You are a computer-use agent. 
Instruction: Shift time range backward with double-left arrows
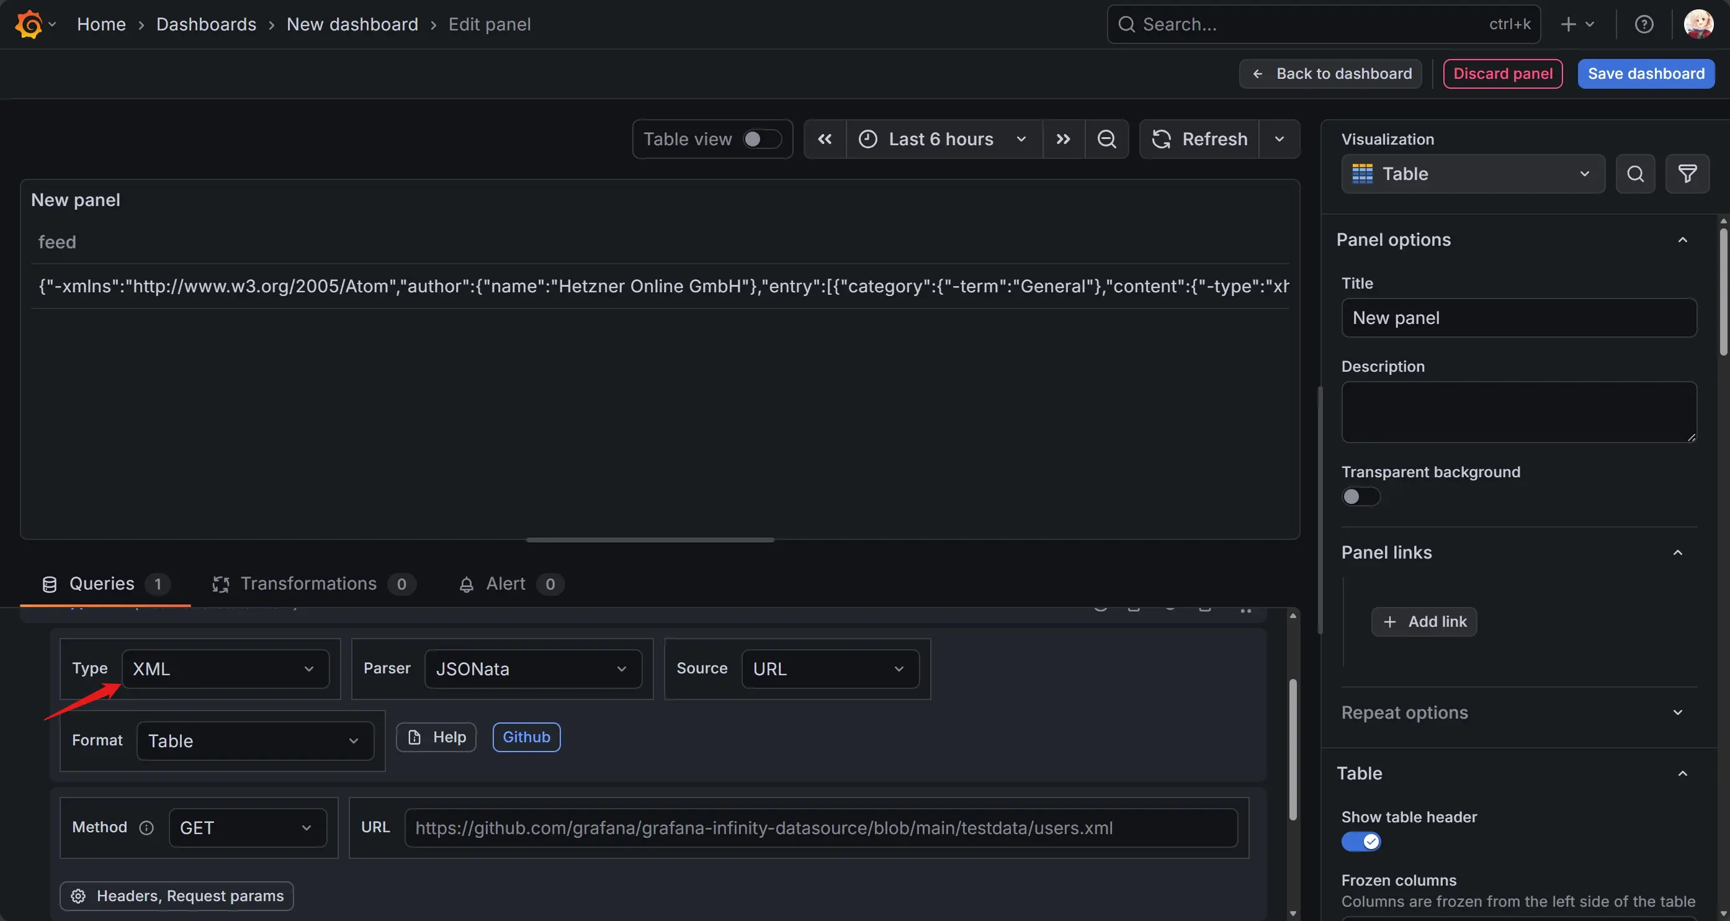(825, 139)
